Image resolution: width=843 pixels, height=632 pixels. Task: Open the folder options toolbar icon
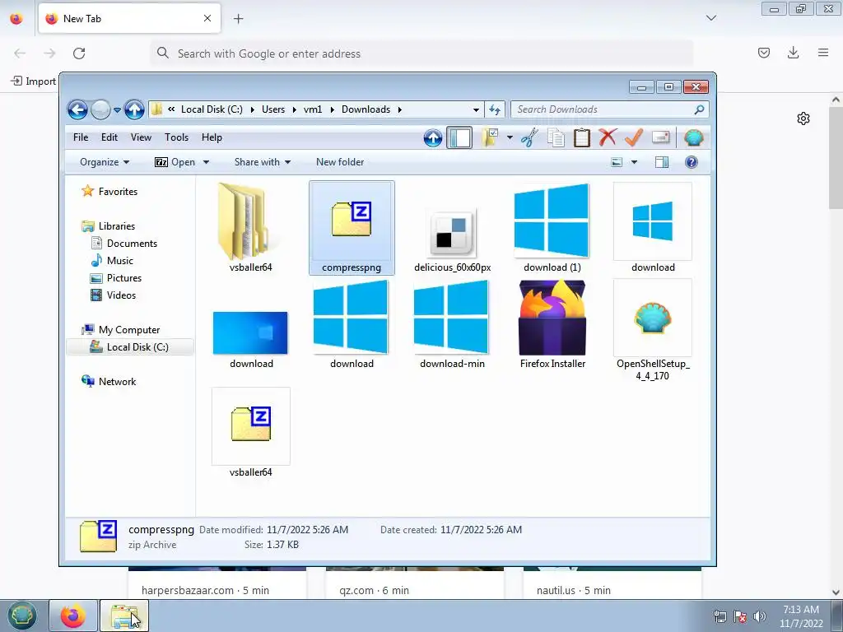[x=491, y=138]
